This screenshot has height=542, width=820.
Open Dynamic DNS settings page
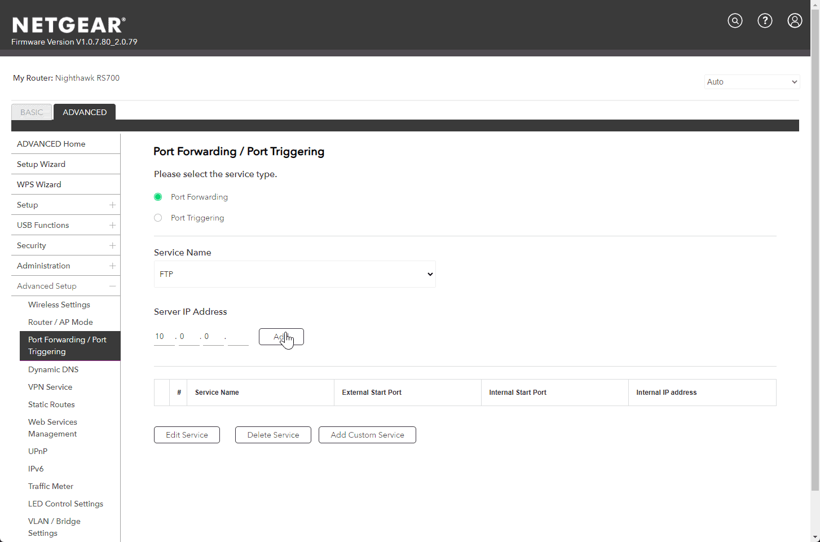[54, 369]
